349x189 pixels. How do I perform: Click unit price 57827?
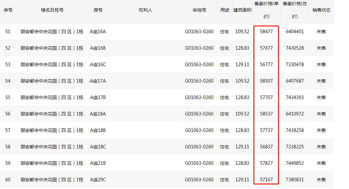point(266,163)
